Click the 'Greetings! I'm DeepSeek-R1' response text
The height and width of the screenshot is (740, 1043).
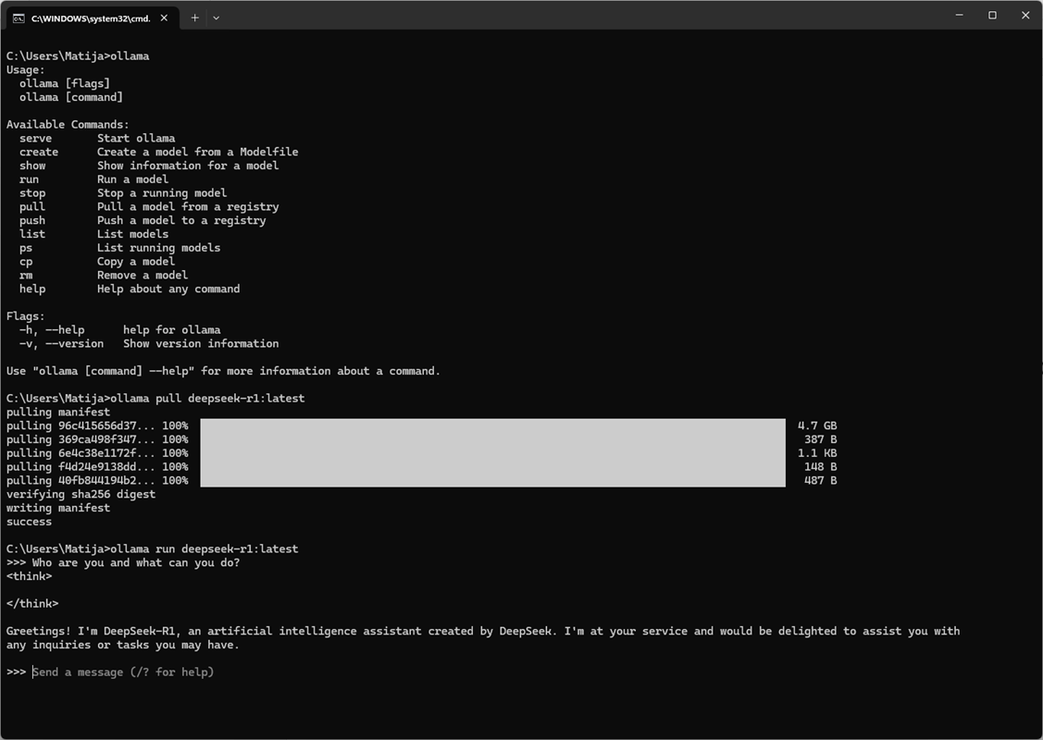(x=483, y=637)
